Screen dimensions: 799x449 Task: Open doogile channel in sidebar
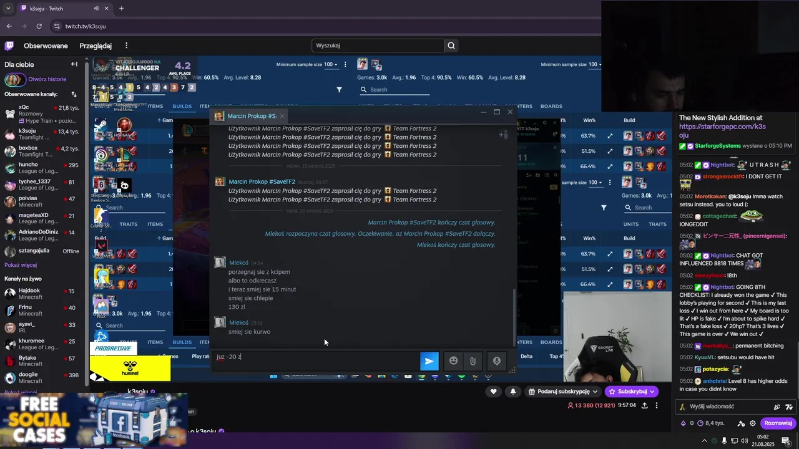click(x=42, y=378)
